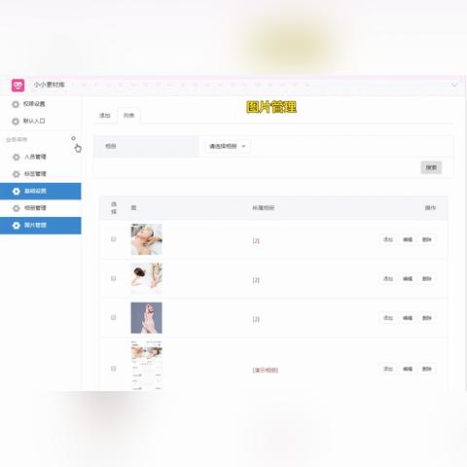This screenshot has width=467, height=467.
Task: Select the highlighted 基础设置 sidebar item
Action: pos(41,191)
